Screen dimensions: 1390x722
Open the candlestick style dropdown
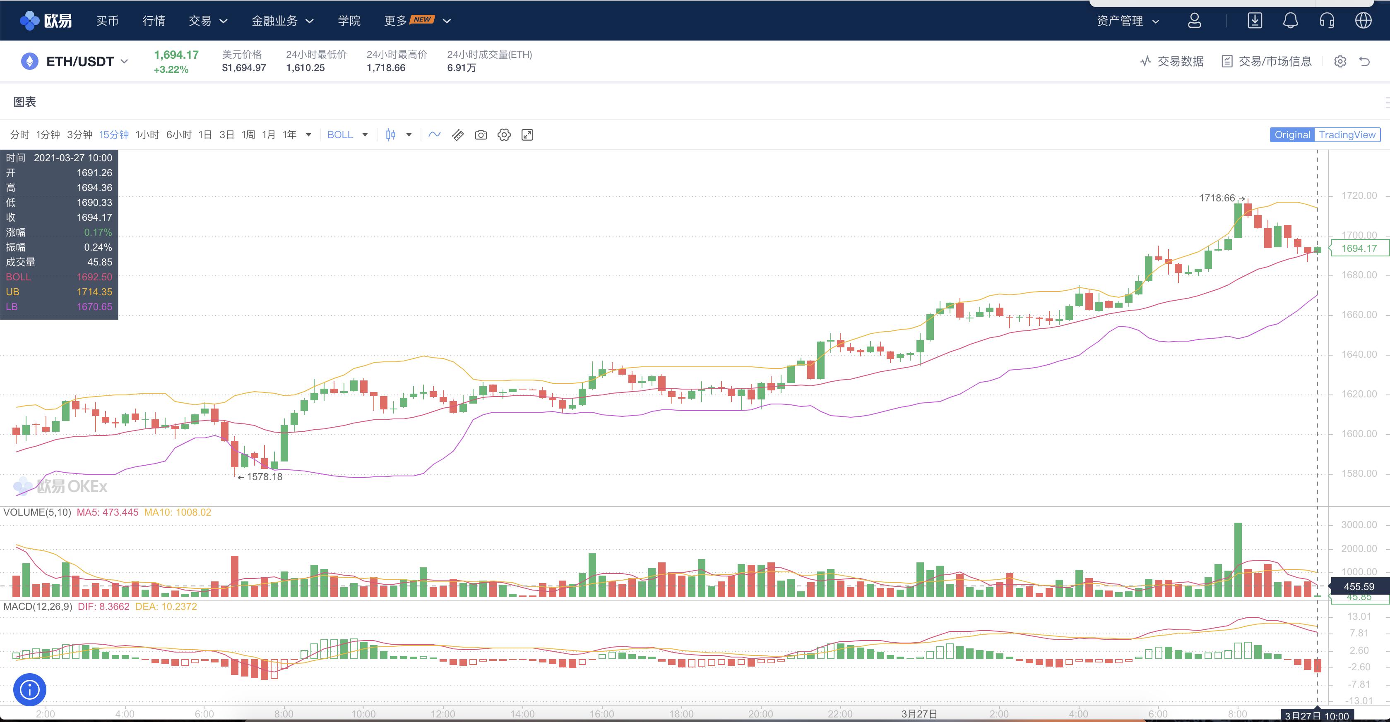[x=398, y=135]
